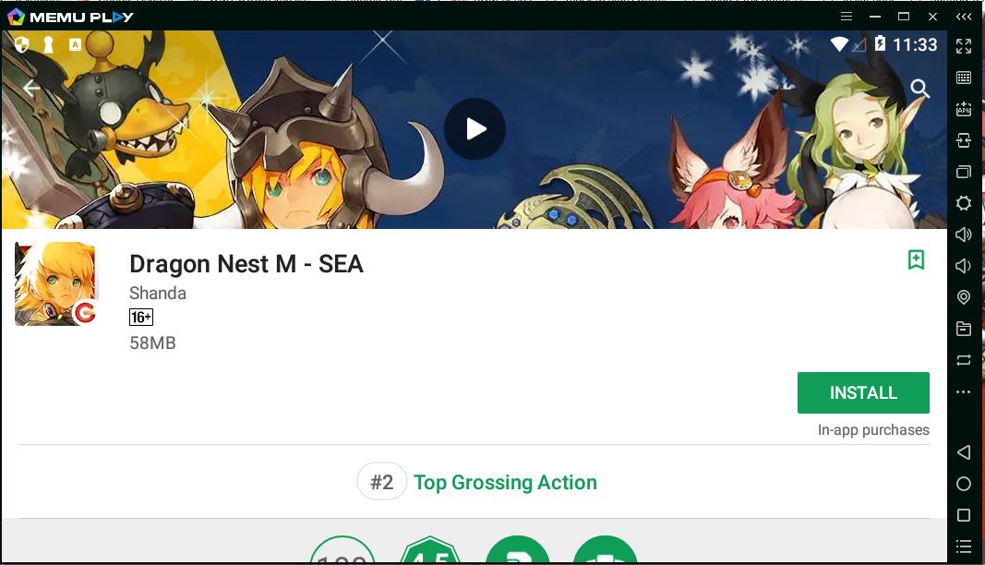Viewport: 985px width, 565px height.
Task: Click the green INSTALL button
Action: tap(863, 392)
